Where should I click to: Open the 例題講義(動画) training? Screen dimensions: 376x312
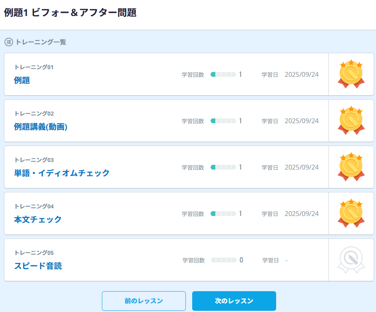tap(40, 127)
